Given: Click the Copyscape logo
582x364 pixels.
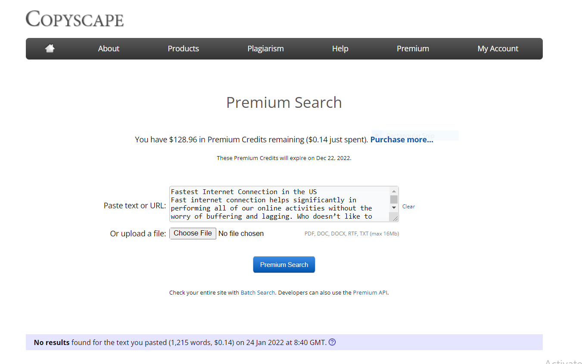Looking at the screenshot, I should click(75, 19).
